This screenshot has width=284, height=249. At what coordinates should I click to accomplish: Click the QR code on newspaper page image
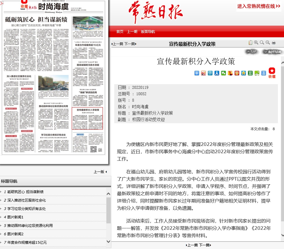[x=94, y=149]
